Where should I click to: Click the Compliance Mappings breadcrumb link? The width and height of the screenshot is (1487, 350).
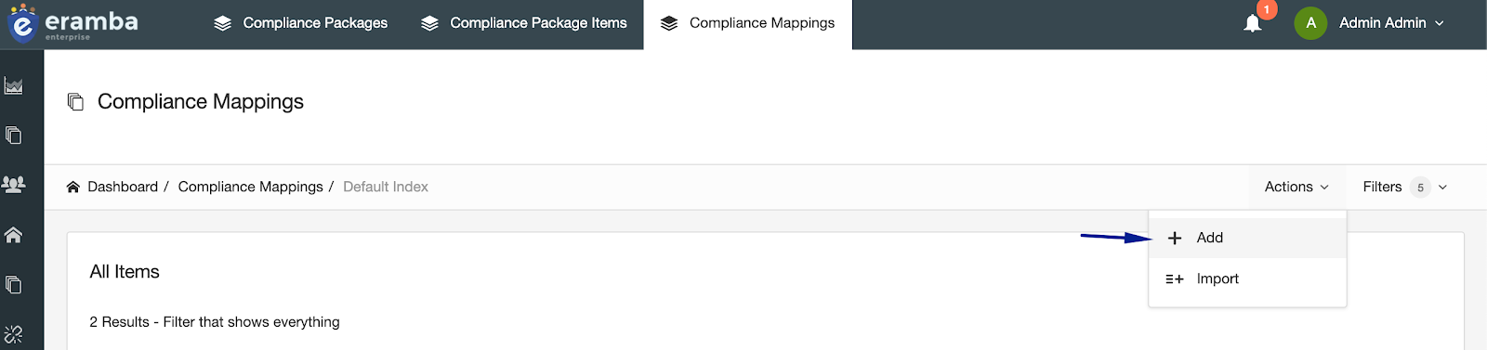tap(251, 188)
